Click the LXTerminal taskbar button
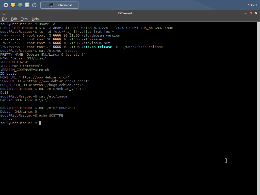The height and width of the screenshot is (195, 260). pyautogui.click(x=59, y=5)
